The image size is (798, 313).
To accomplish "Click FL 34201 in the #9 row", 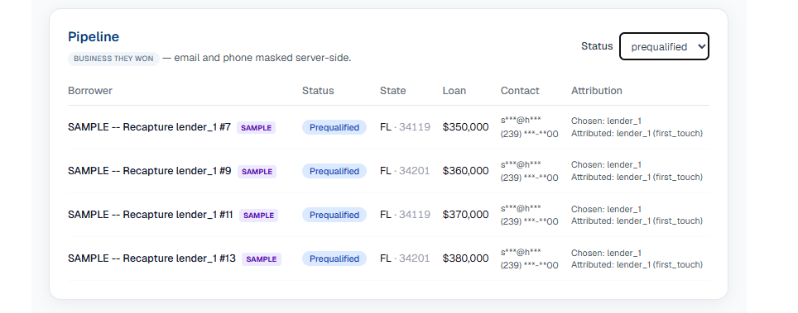I will click(x=405, y=171).
